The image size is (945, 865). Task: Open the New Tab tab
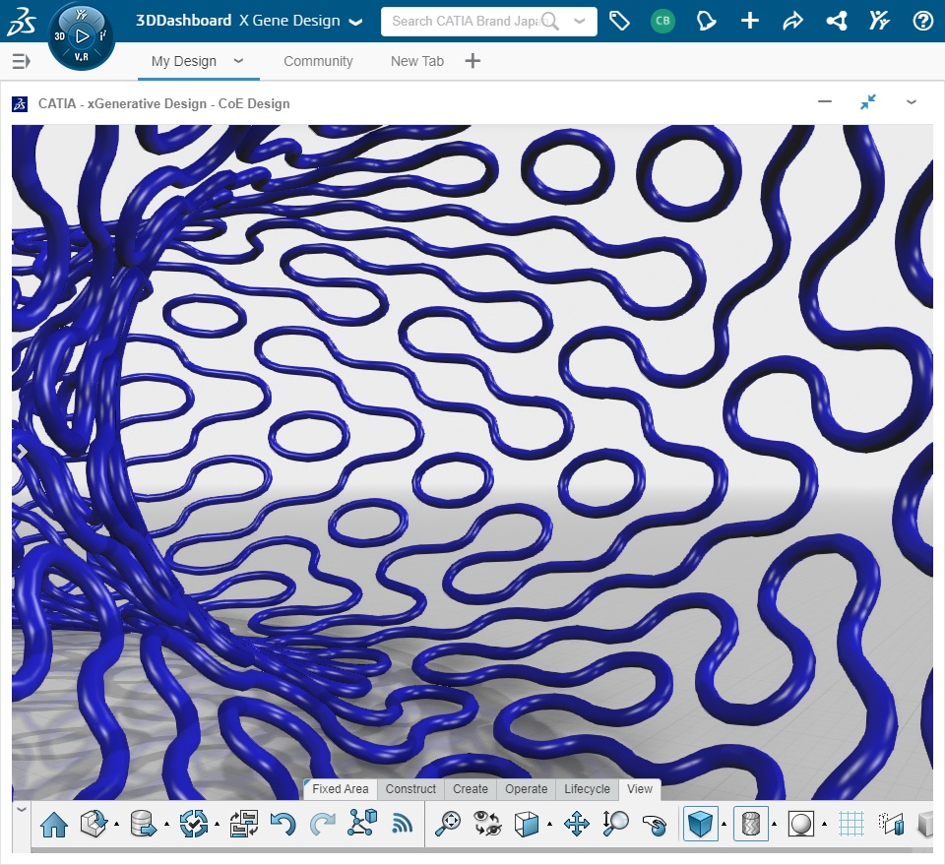click(x=417, y=61)
